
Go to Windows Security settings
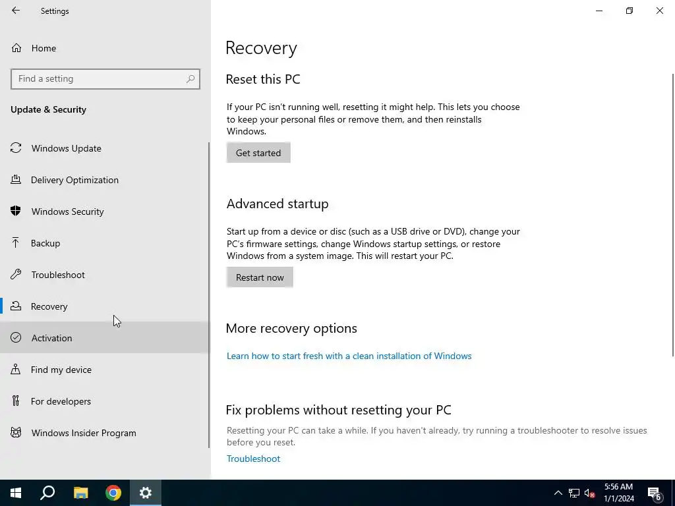click(68, 211)
